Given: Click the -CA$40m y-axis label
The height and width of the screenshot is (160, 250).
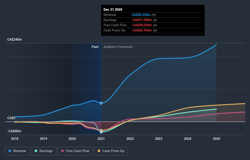Looking at the screenshot, I should (x=14, y=131).
